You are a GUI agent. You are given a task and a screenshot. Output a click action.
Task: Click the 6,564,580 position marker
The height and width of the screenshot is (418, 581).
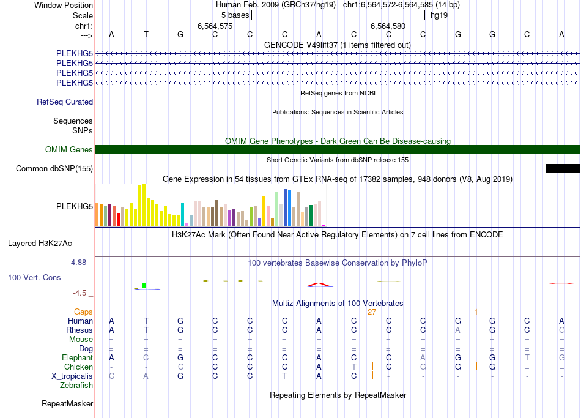388,26
